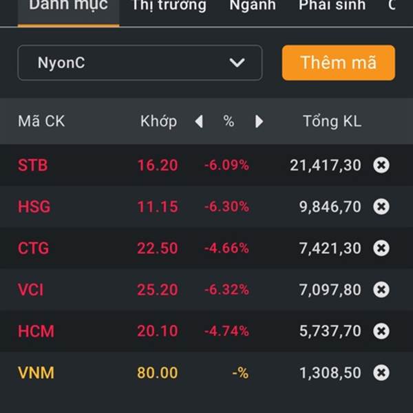This screenshot has width=413, height=413.
Task: Sort by Tổng KL column header
Action: (x=332, y=121)
